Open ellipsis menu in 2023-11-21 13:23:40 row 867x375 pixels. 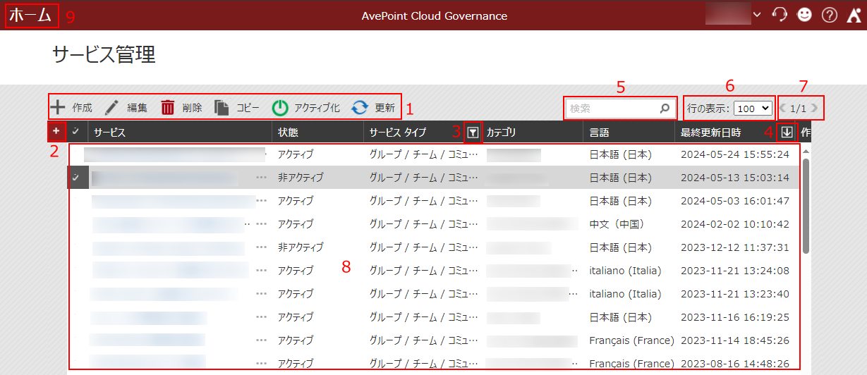pyautogui.click(x=262, y=294)
